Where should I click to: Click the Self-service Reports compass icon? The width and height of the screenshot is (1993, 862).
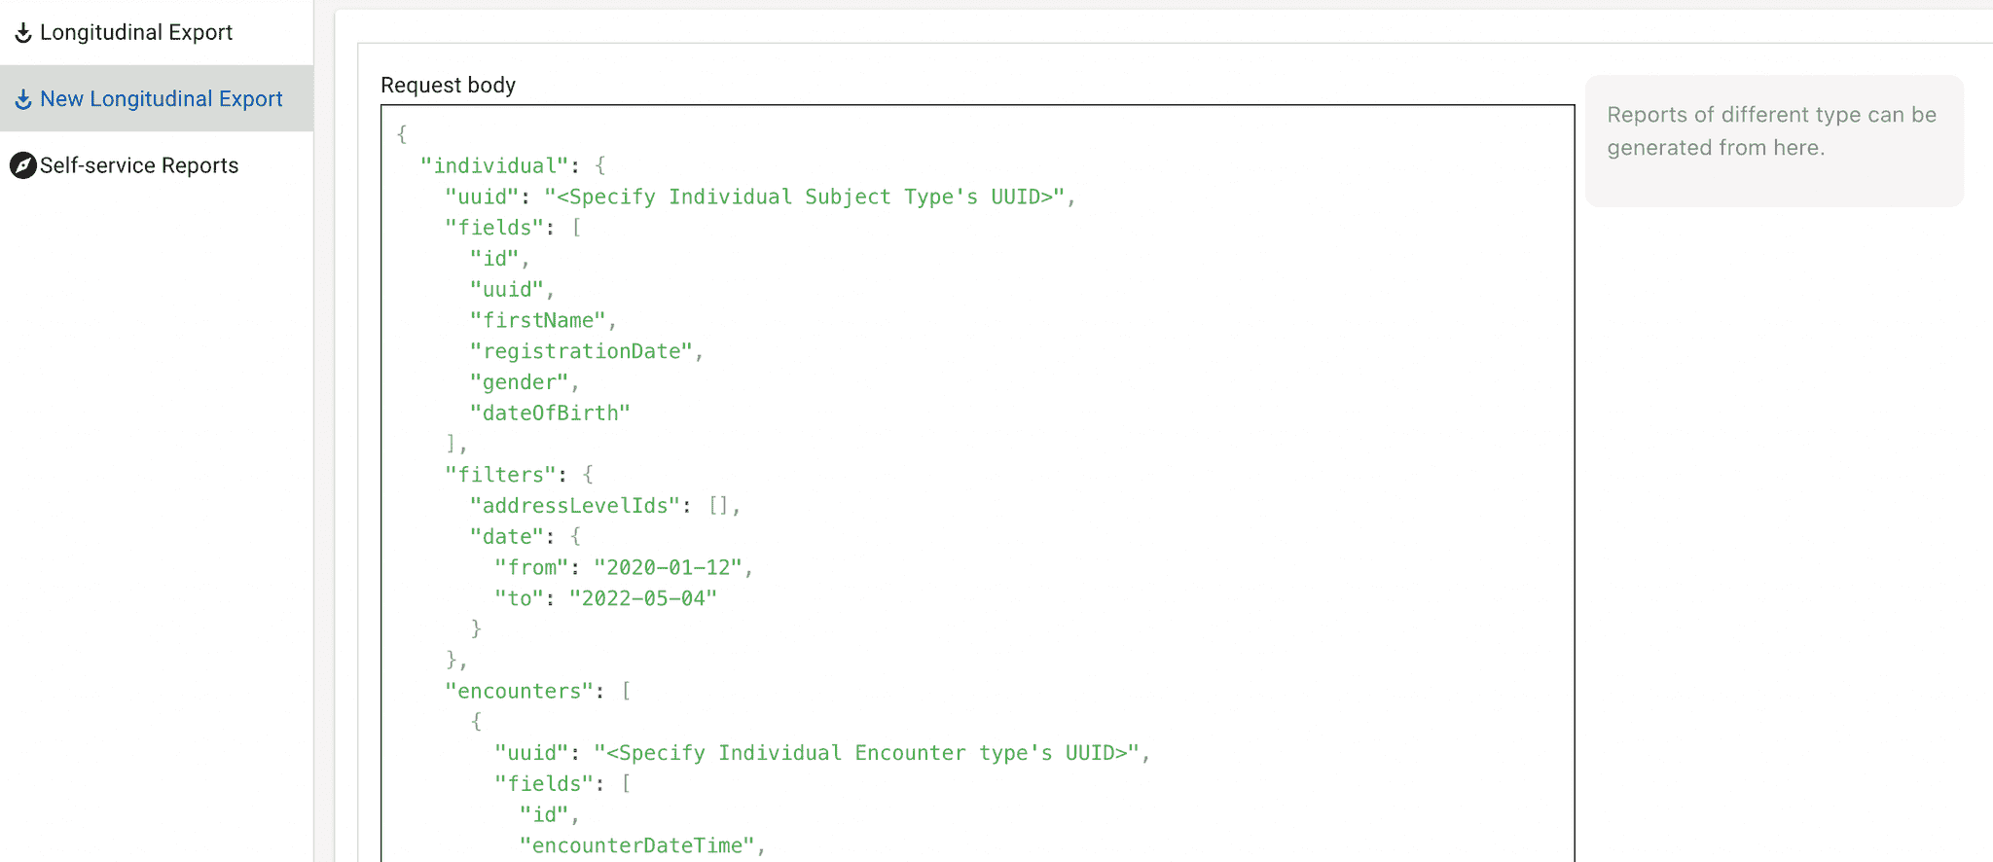[23, 165]
